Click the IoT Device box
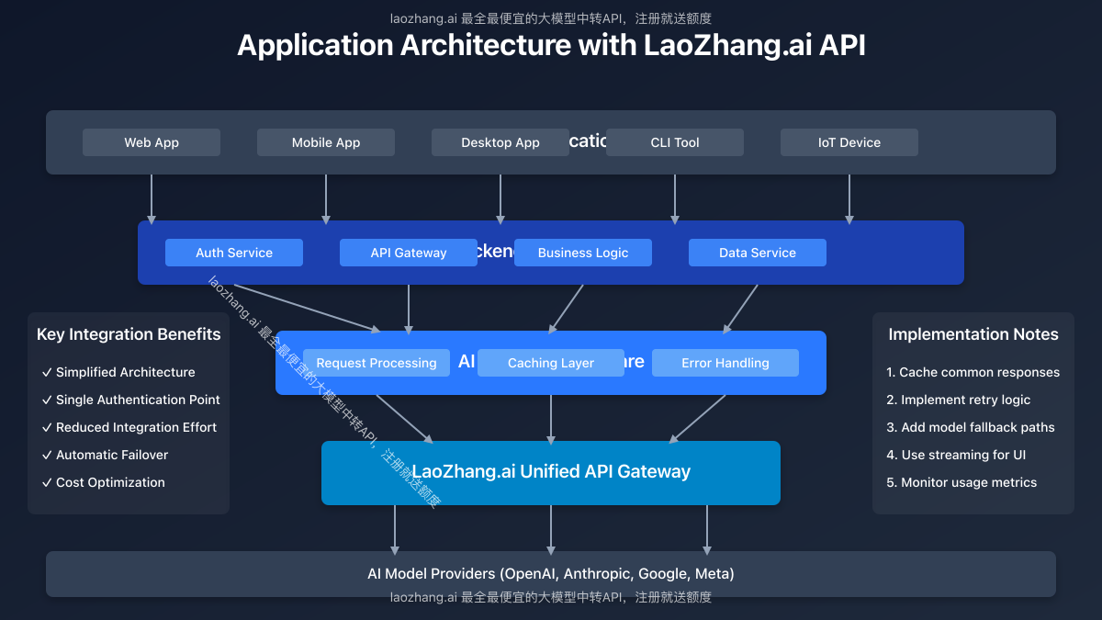The width and height of the screenshot is (1102, 620). (849, 142)
